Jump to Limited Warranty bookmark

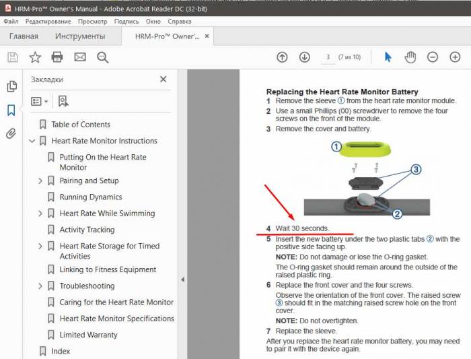coord(88,335)
